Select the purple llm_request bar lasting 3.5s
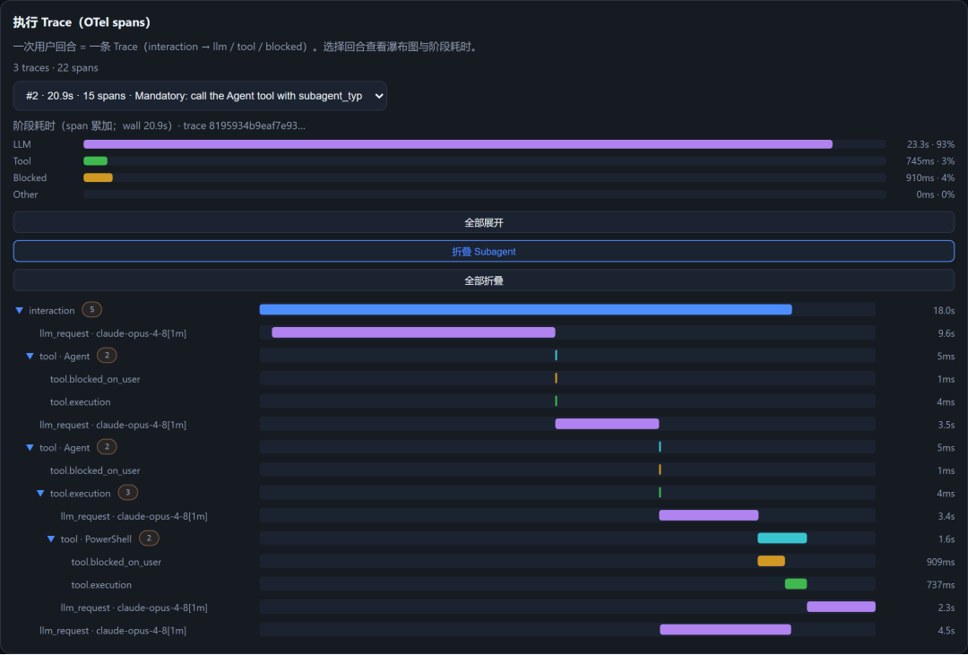This screenshot has width=968, height=655. (607, 424)
